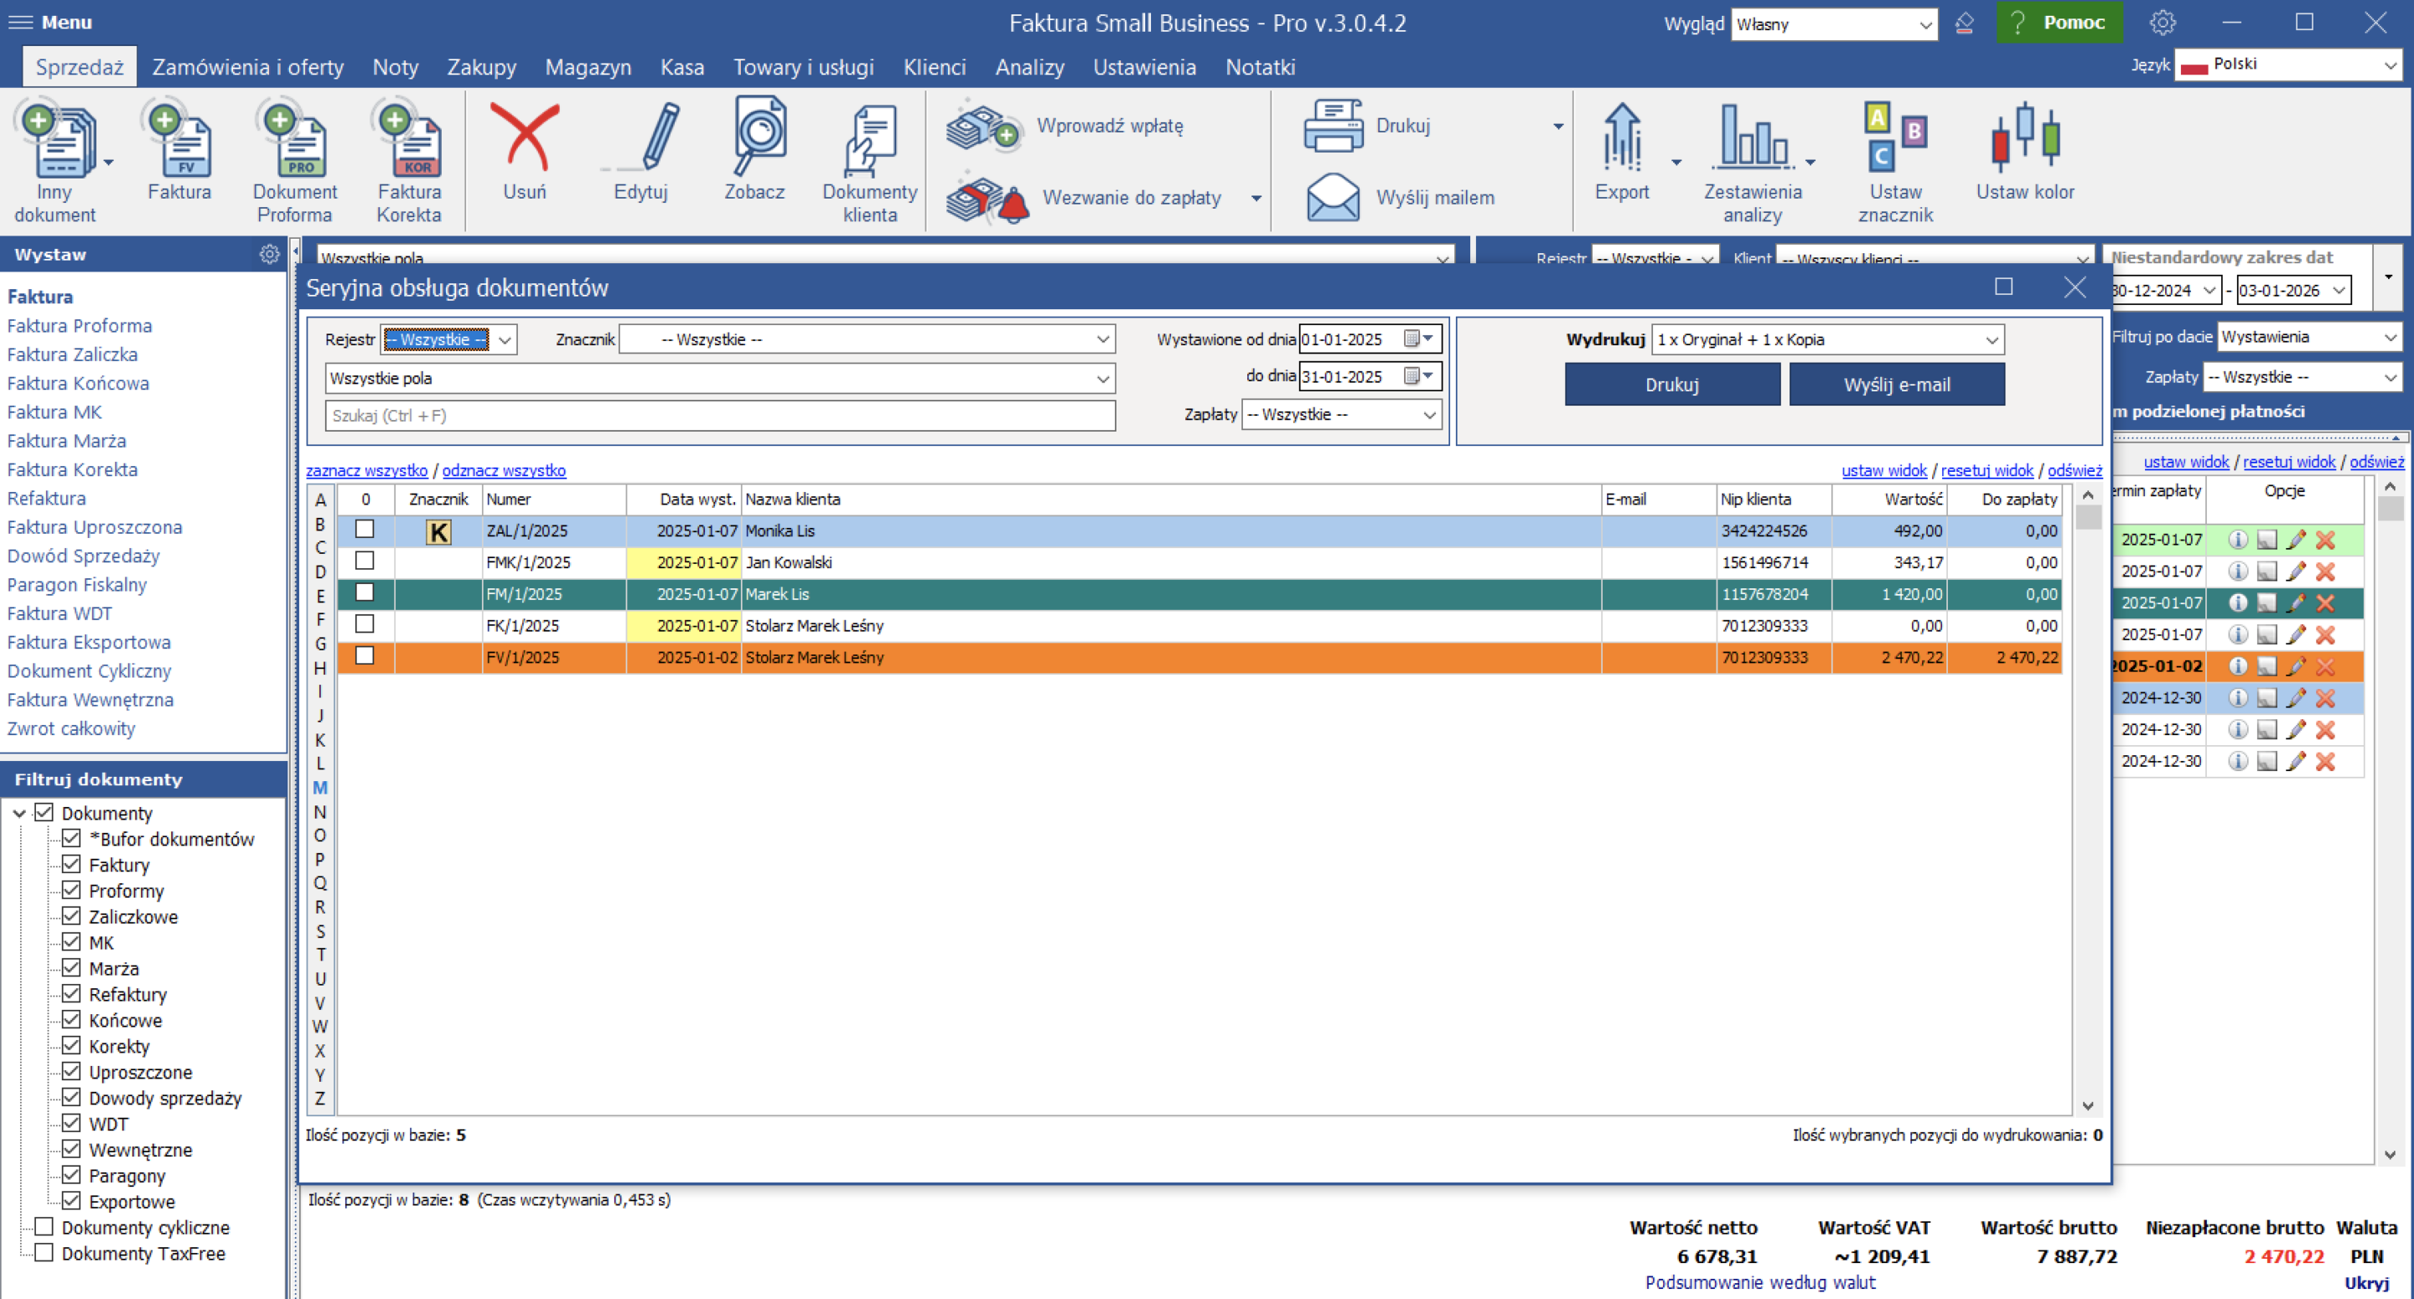
Task: Open the Wydrukuj copies dropdown
Action: point(1827,339)
